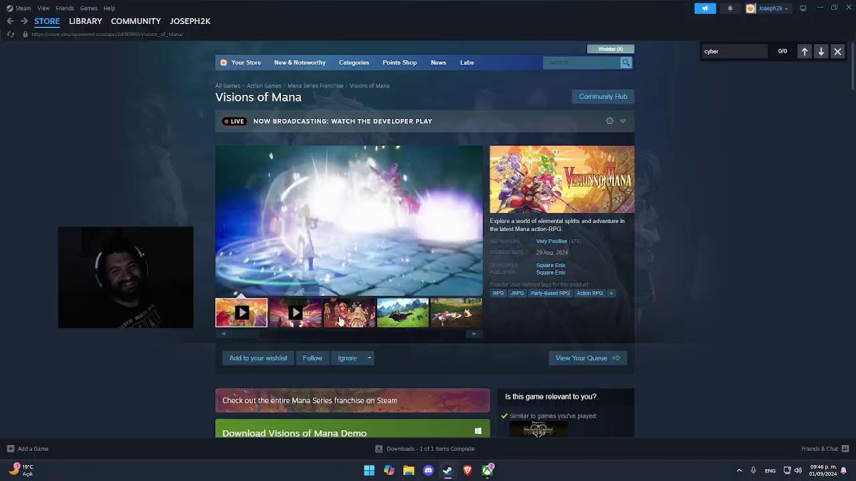Click the store search field
This screenshot has height=481, width=856.
(582, 62)
